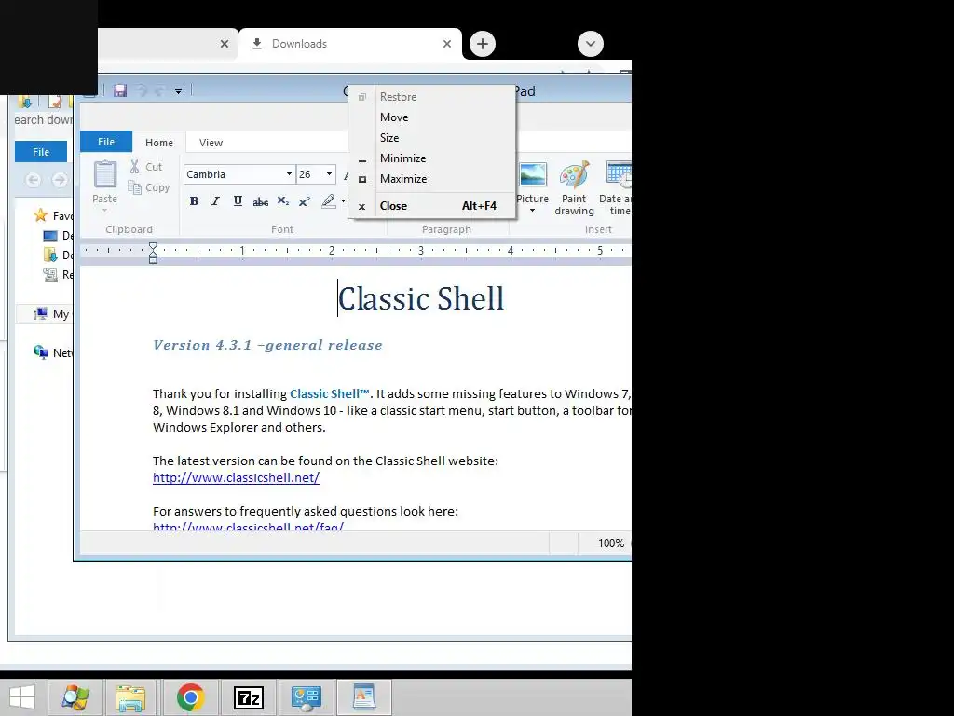954x716 pixels.
Task: Toggle Strikethrough formatting
Action: click(x=261, y=201)
